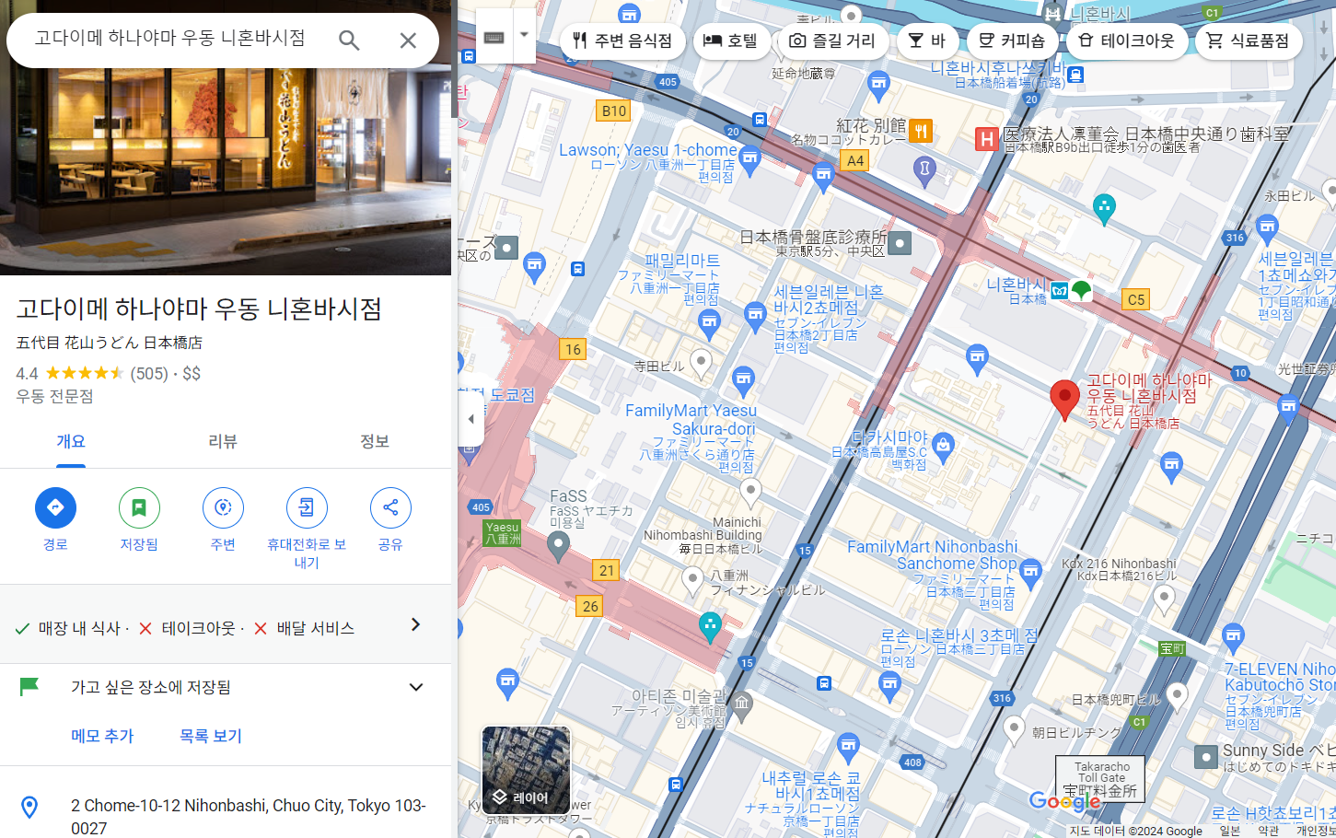This screenshot has height=838, width=1336.
Task: Filter by 호텔 chip
Action: tap(731, 41)
